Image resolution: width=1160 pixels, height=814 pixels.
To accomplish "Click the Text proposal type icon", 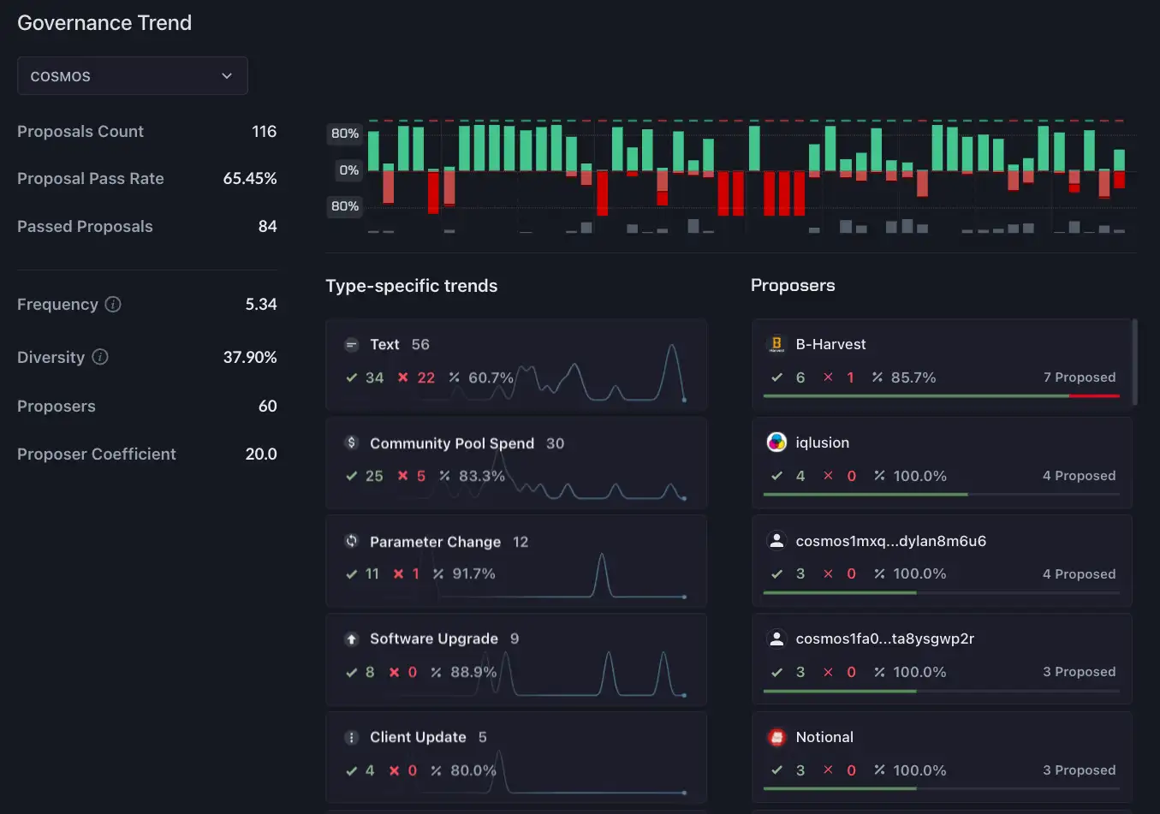I will [x=351, y=344].
